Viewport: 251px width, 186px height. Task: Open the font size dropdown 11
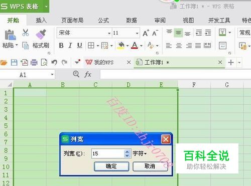point(137,33)
